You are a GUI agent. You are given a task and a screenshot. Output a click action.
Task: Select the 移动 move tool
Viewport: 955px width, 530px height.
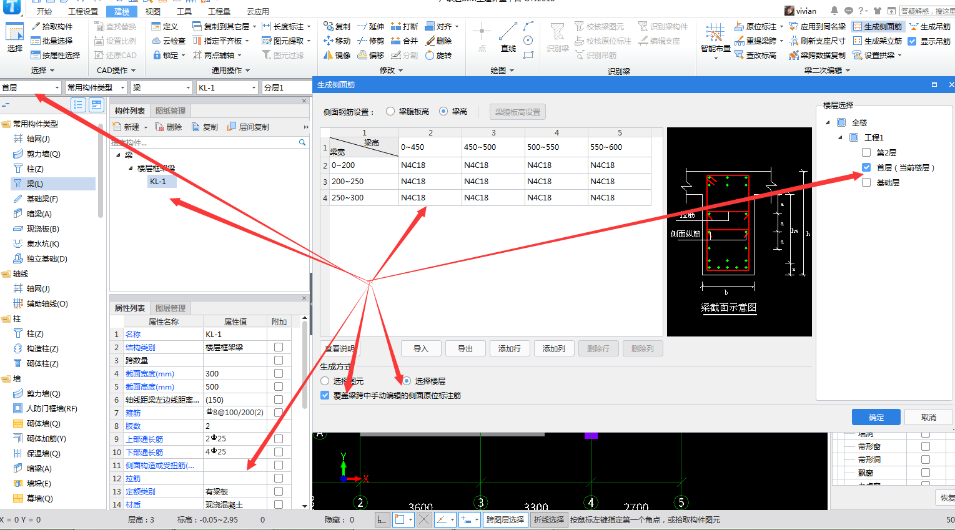click(337, 41)
